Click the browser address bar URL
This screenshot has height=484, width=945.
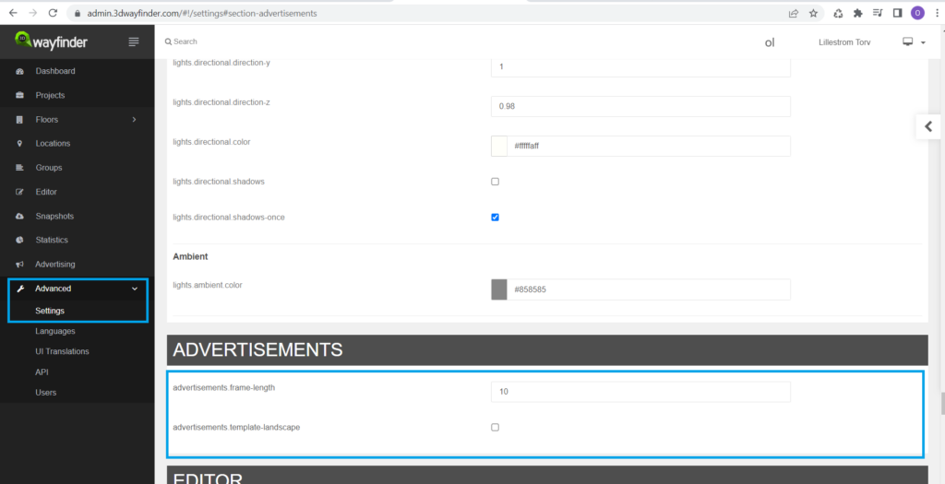(x=202, y=13)
